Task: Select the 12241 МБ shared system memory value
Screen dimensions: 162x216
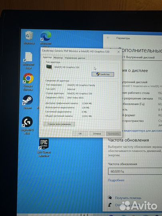Action: point(87,116)
